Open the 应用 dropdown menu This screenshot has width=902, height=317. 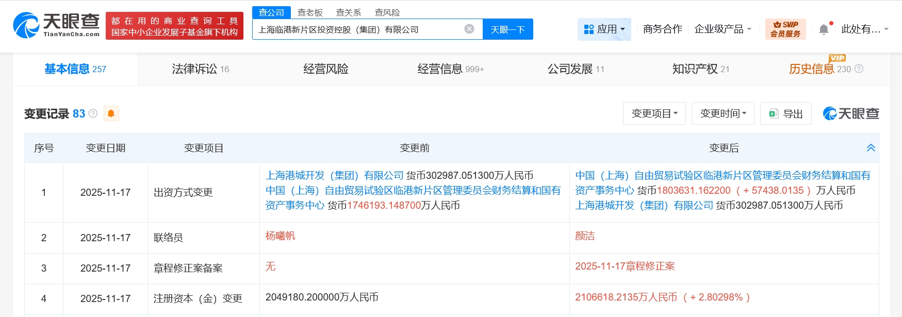click(x=604, y=29)
